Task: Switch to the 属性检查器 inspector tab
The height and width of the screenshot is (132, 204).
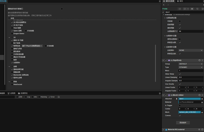Action: pyautogui.click(x=169, y=1)
